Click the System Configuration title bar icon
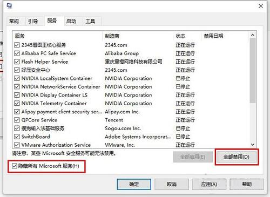Screen dimensions: 270x197 (x=9, y=6)
